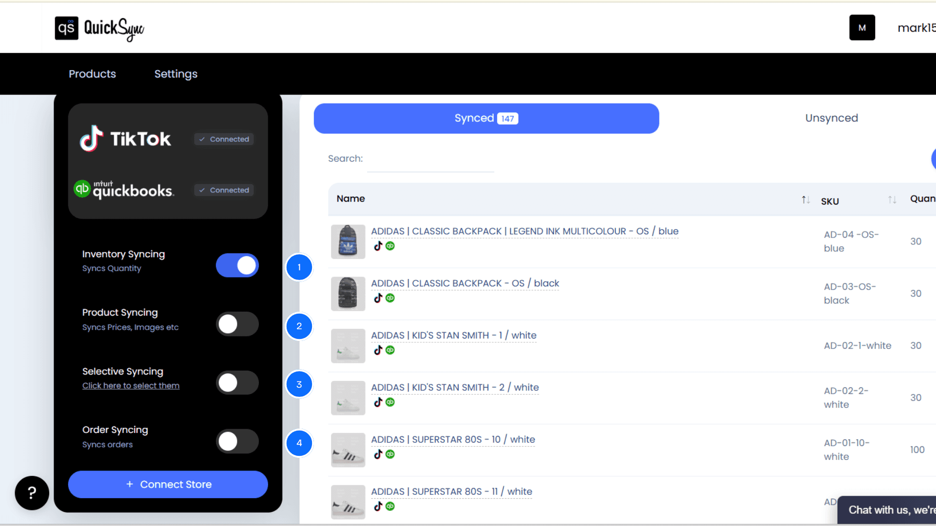Turn on the Selective Syncing toggle
Image resolution: width=936 pixels, height=526 pixels.
(237, 383)
